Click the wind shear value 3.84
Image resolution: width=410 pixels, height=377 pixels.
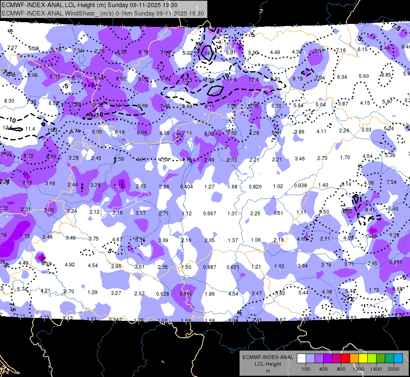(x=302, y=266)
